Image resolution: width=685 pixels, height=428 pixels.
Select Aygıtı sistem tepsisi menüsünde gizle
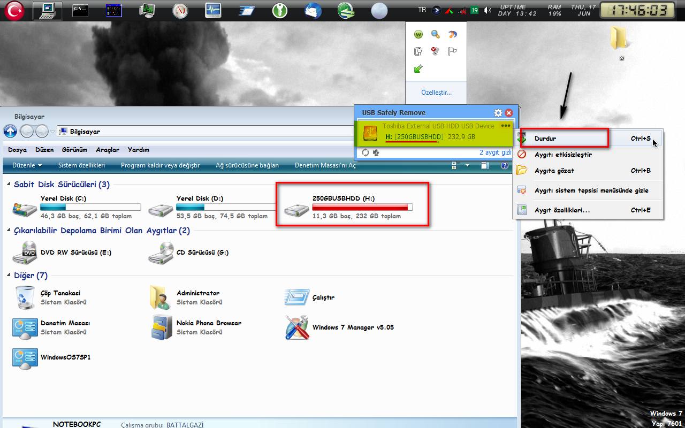pos(588,190)
